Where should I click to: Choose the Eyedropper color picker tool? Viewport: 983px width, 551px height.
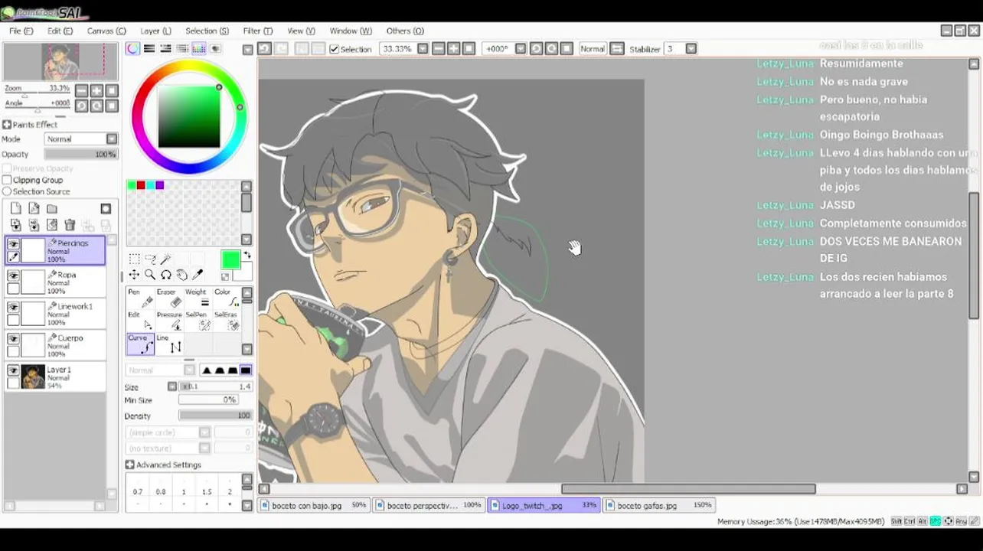click(198, 275)
